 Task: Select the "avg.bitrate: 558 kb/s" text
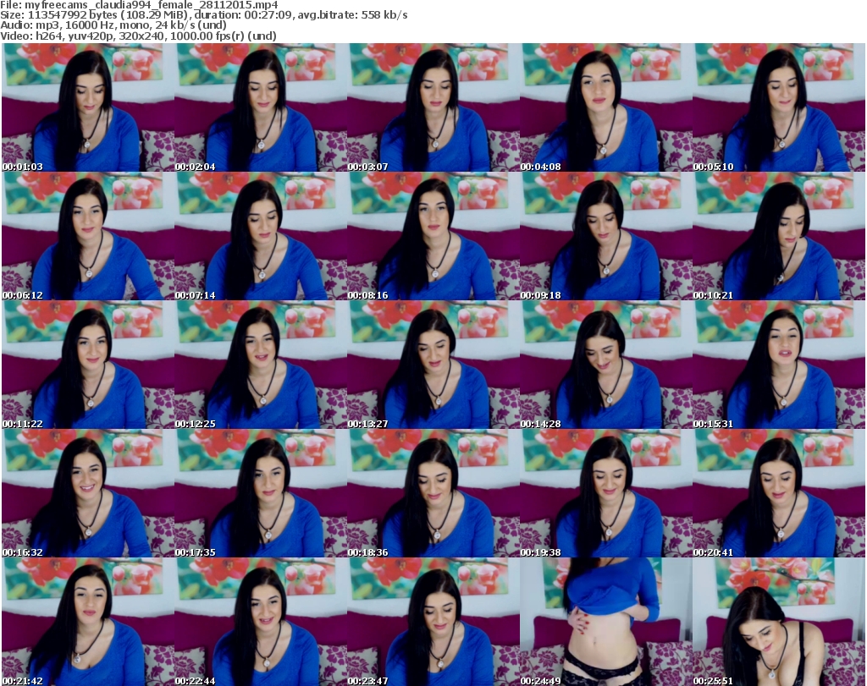[x=353, y=15]
